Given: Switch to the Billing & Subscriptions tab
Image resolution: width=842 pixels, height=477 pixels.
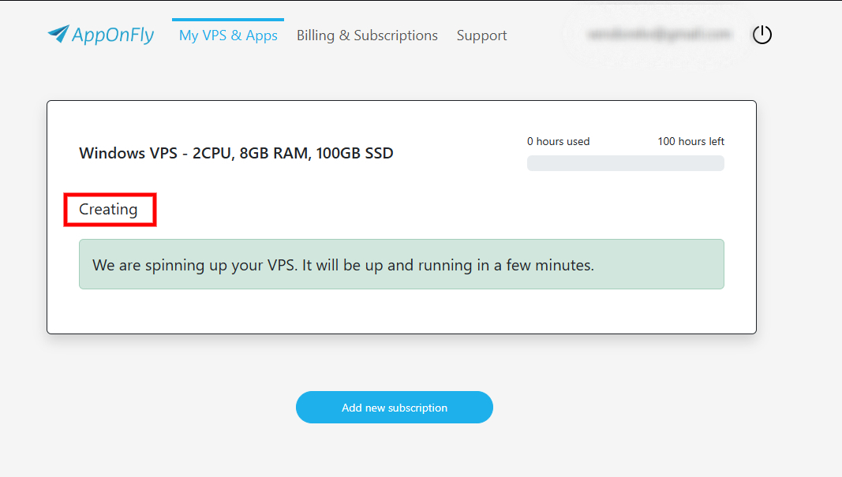Looking at the screenshot, I should (x=367, y=35).
